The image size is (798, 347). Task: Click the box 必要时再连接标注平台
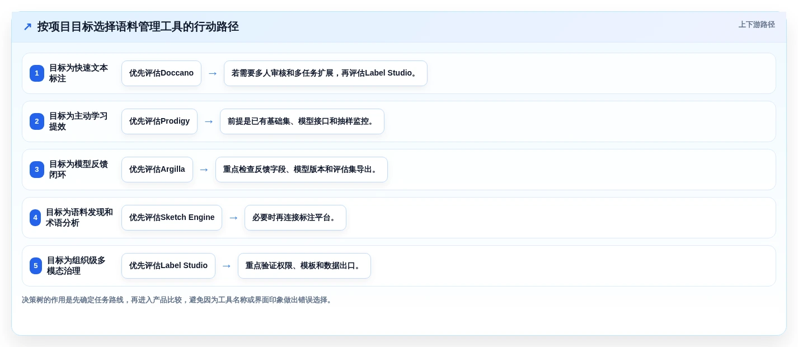click(295, 218)
